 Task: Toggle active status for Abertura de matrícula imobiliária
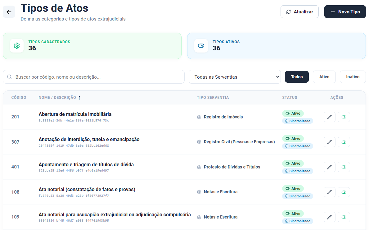pyautogui.click(x=344, y=117)
